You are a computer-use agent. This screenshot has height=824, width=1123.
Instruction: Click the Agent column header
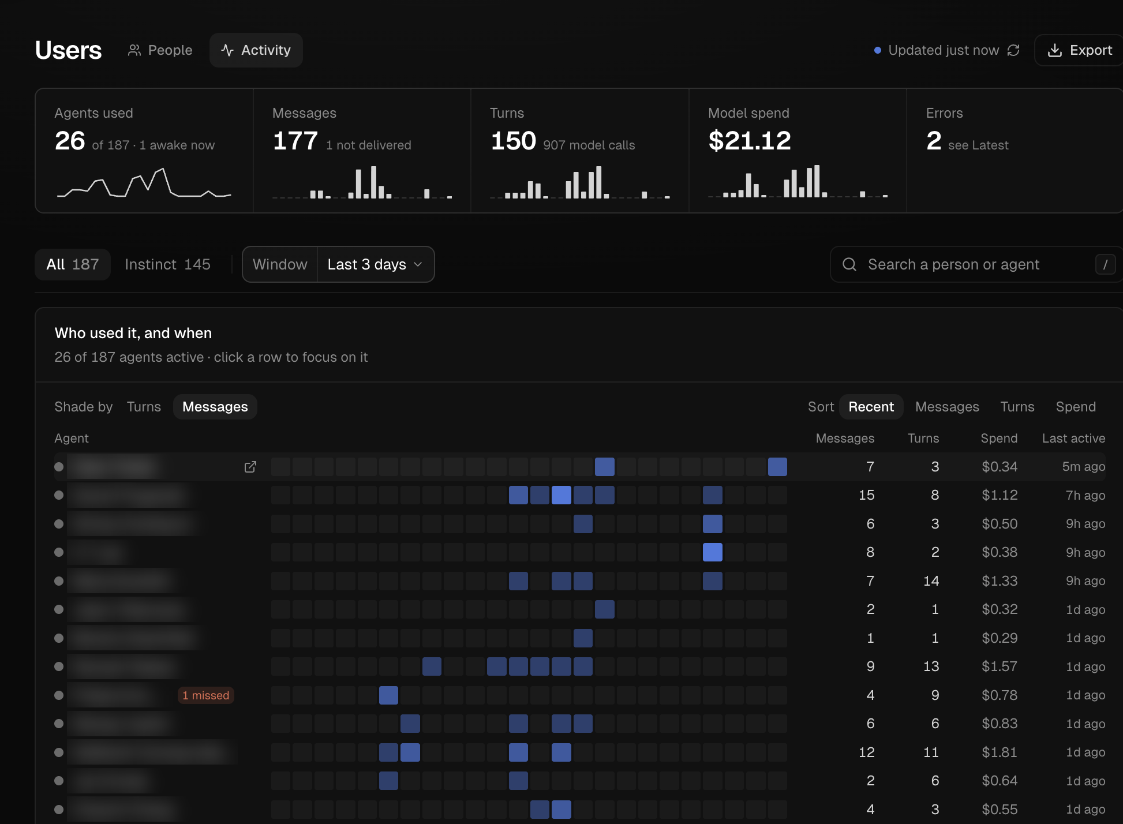(72, 439)
